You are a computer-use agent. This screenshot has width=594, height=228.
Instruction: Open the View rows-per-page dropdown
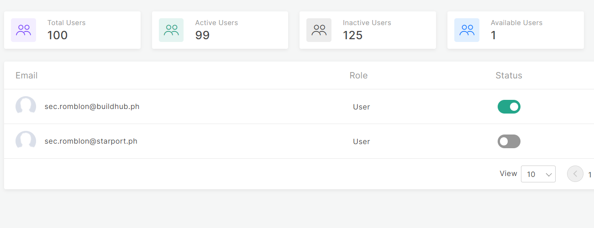click(538, 174)
